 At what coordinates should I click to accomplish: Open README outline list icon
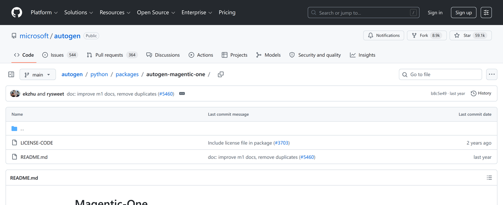(x=489, y=178)
